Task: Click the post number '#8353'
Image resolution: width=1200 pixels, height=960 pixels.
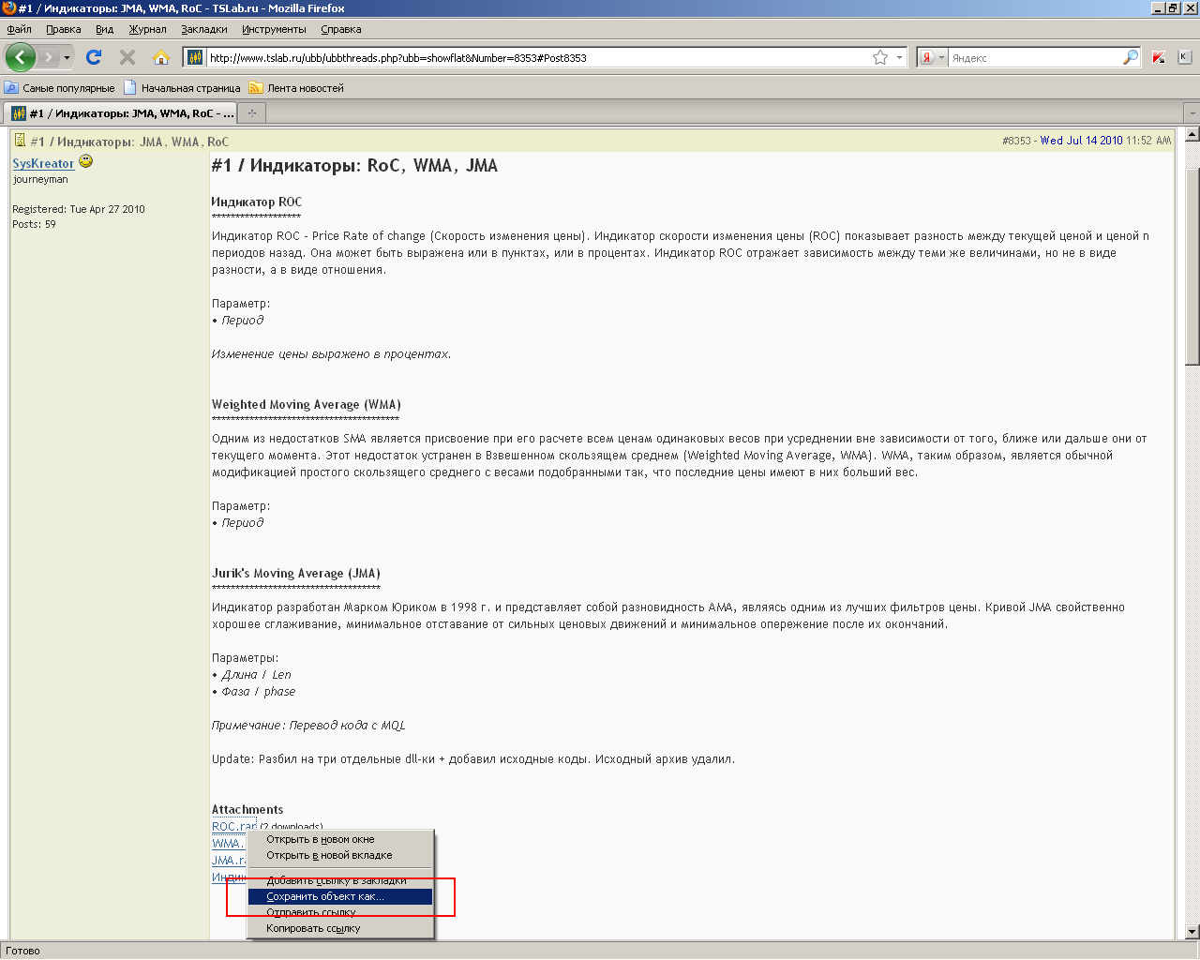Action: coord(1016,141)
